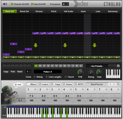Toggle the lock icon on slot 2
This screenshot has height=119, width=123.
pos(47,89)
